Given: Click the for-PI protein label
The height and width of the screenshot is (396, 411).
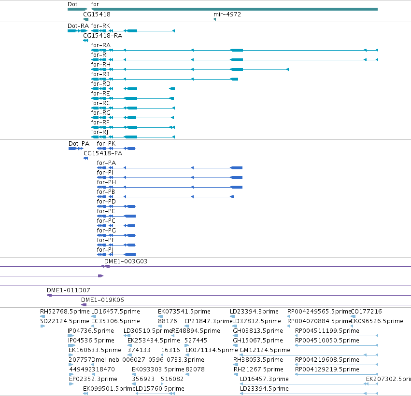Looking at the screenshot, I should point(105,173).
